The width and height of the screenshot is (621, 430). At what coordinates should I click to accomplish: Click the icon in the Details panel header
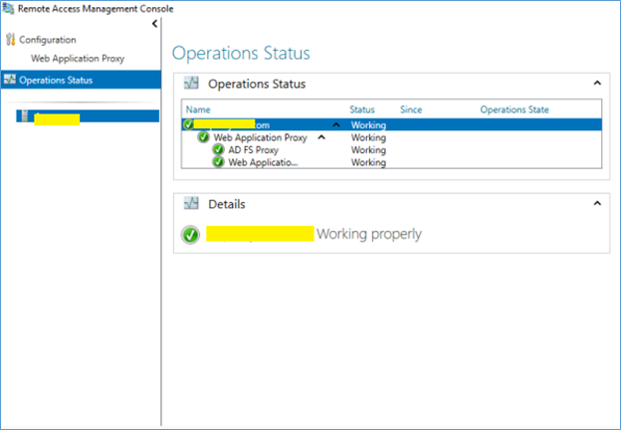tap(192, 204)
